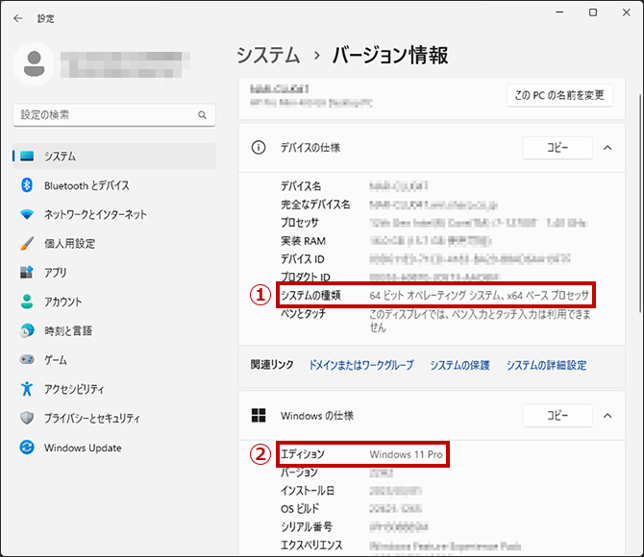Screen dimensions: 644x557
Task: Click the back arrow icon
Action: (x=17, y=18)
